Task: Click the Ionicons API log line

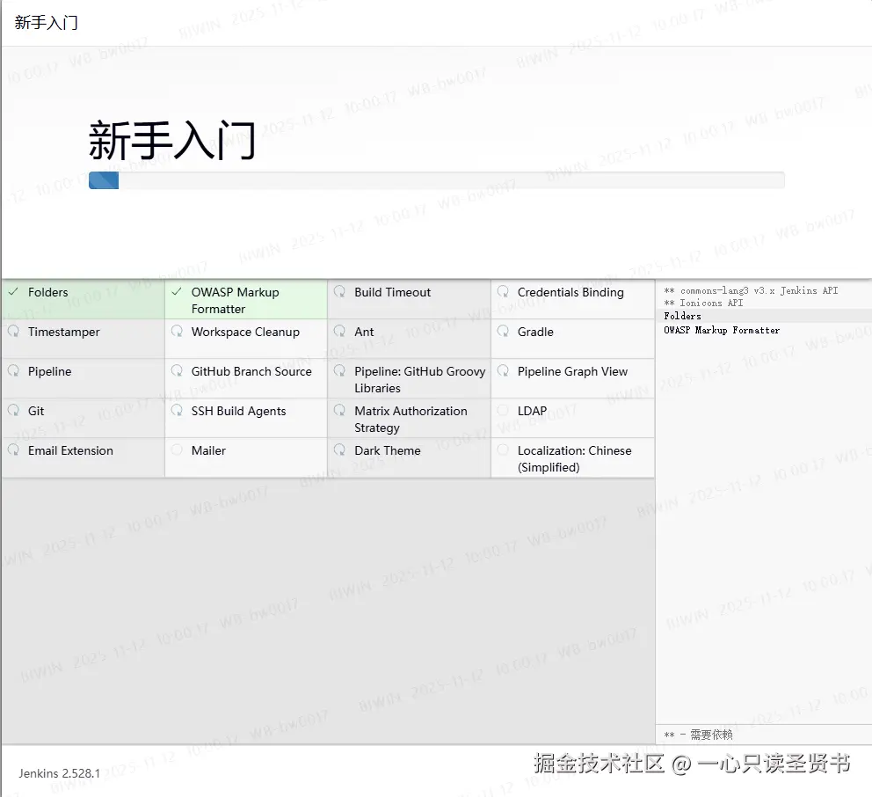Action: pos(703,303)
